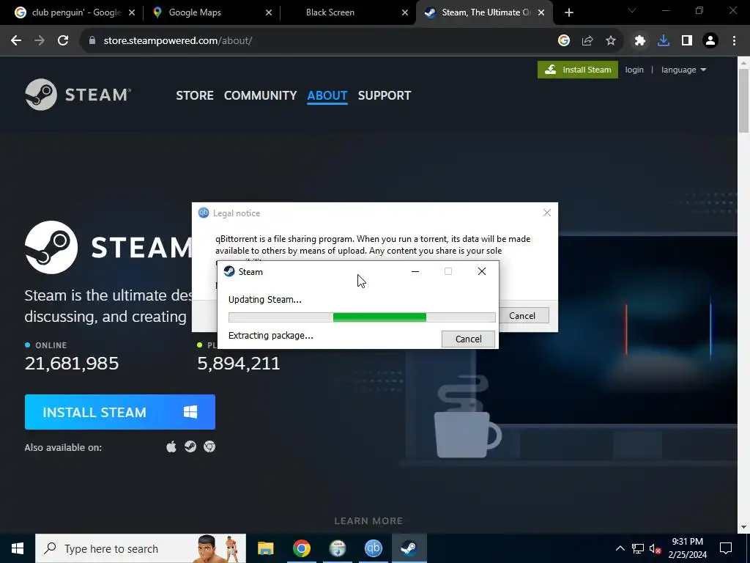Viewport: 750px width, 563px height.
Task: Minimize the Steam updater window
Action: pos(415,271)
